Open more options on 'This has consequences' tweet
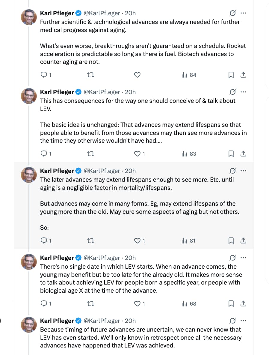 pos(244,92)
